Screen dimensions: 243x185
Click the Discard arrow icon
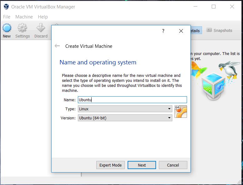(41, 28)
